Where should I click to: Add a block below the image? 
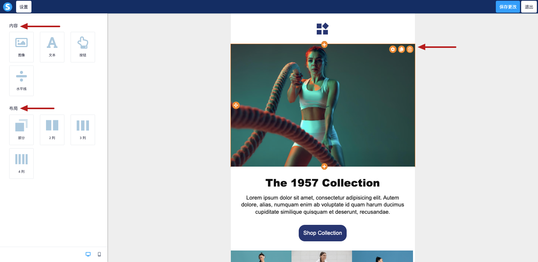coord(324,167)
